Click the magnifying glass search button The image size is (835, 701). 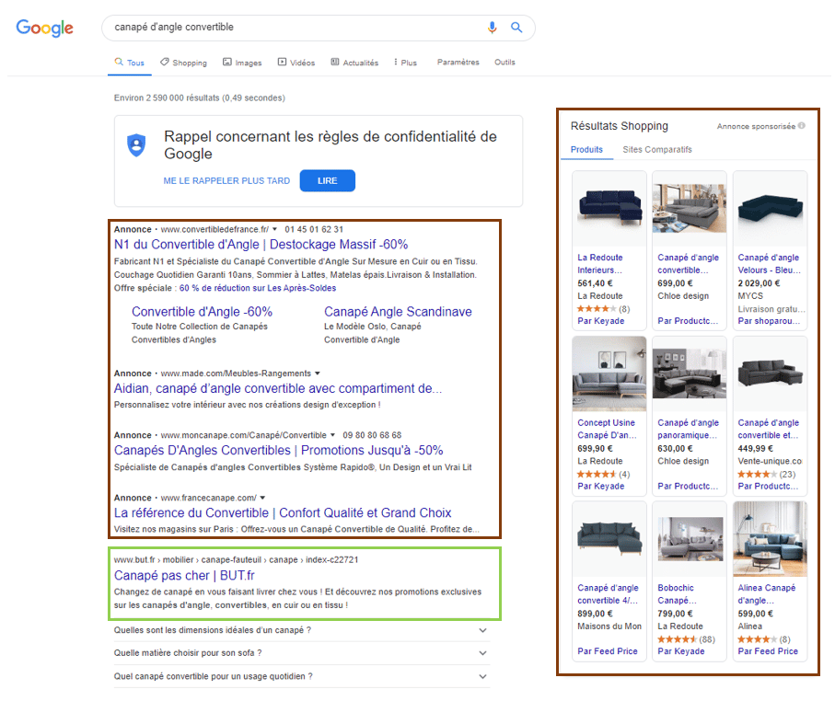(x=516, y=28)
